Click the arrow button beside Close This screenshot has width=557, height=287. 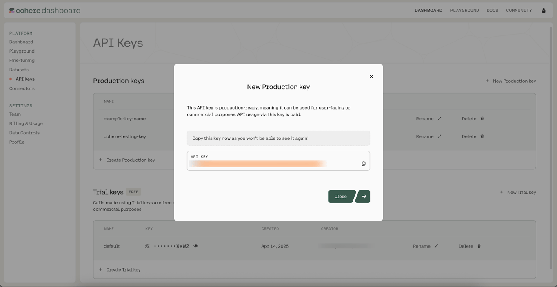[363, 196]
